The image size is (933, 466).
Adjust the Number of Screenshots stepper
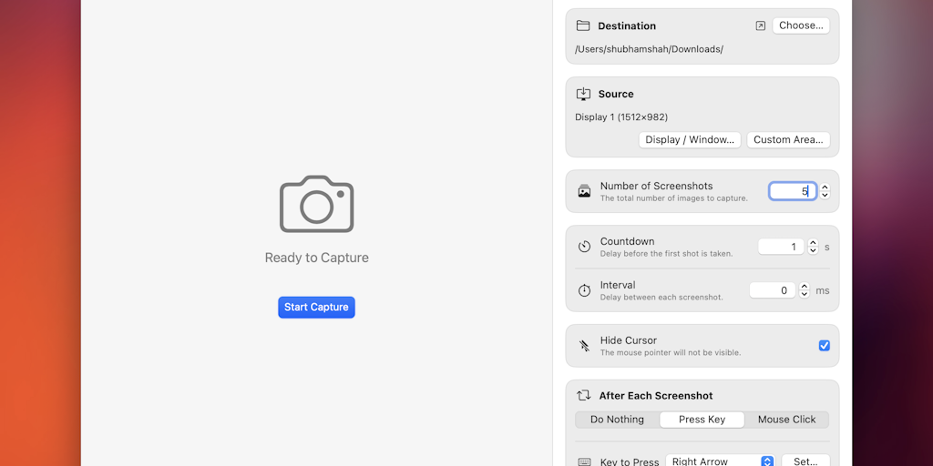click(825, 191)
